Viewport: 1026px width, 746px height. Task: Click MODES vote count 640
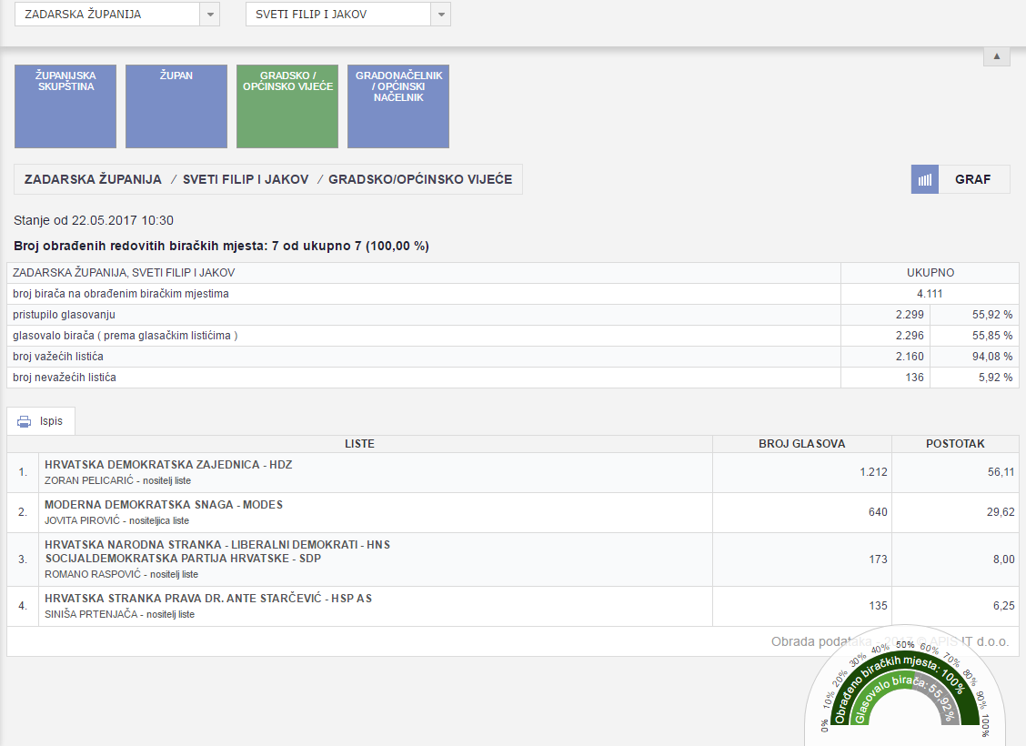pyautogui.click(x=878, y=511)
